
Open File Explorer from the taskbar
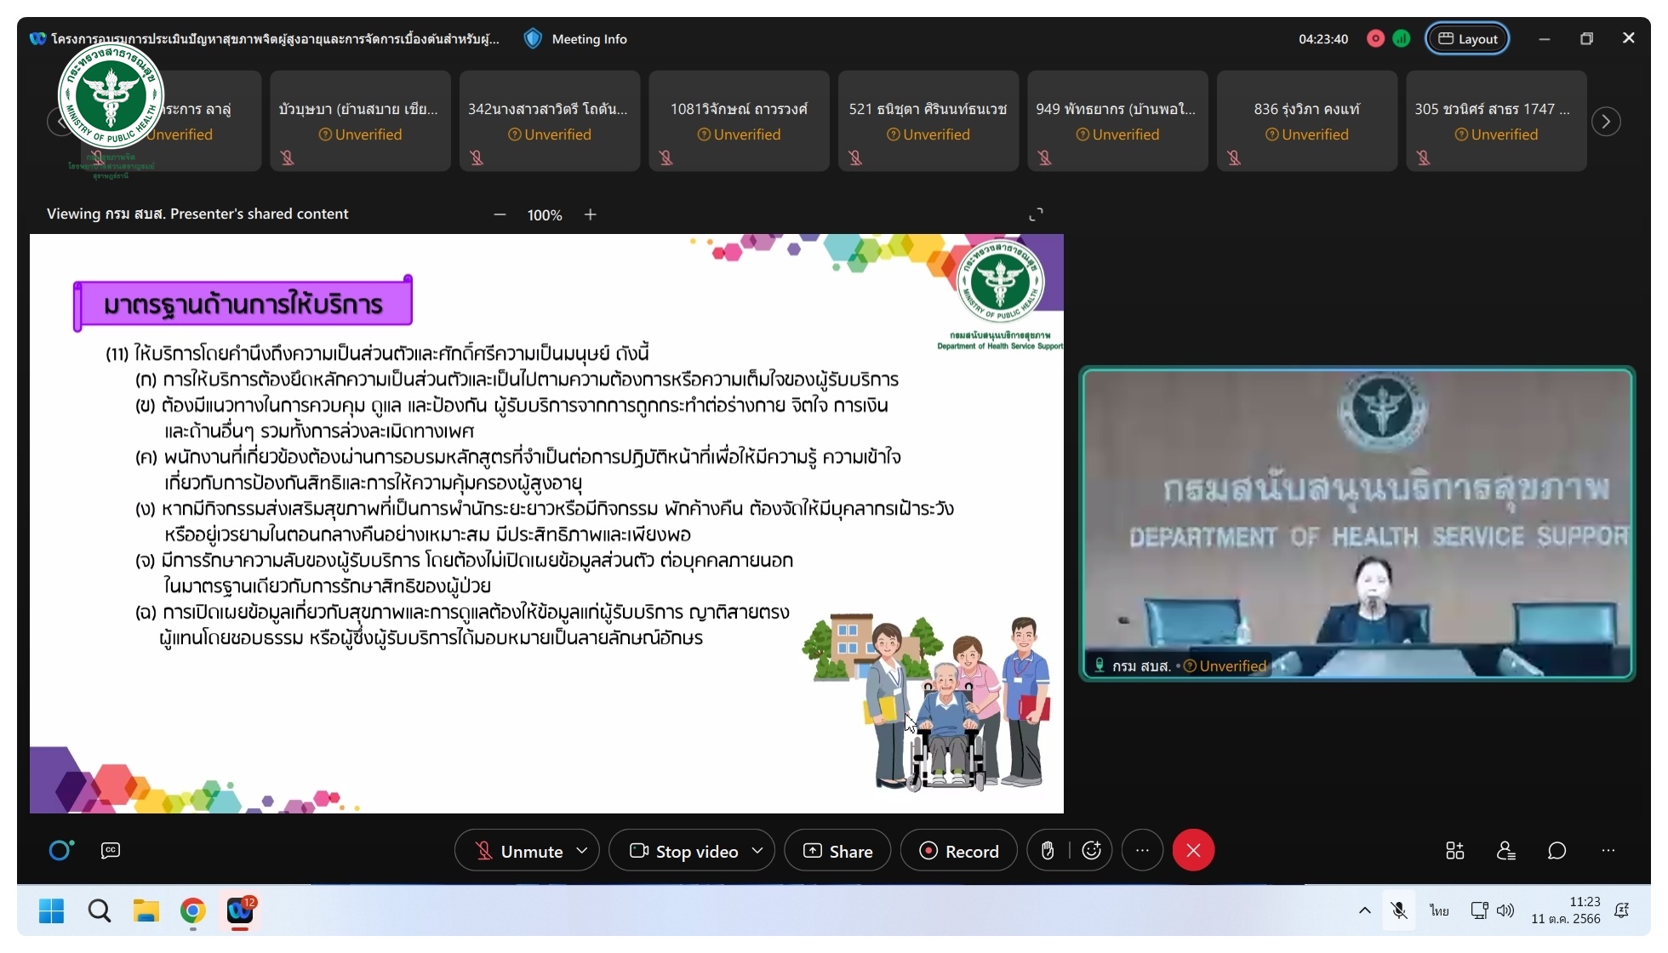[x=146, y=911]
